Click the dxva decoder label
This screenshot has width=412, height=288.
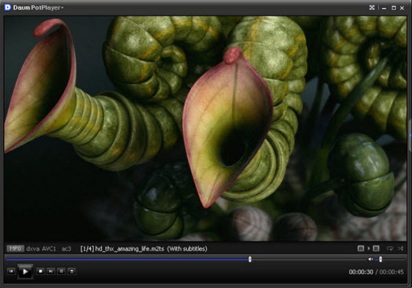tap(32, 248)
